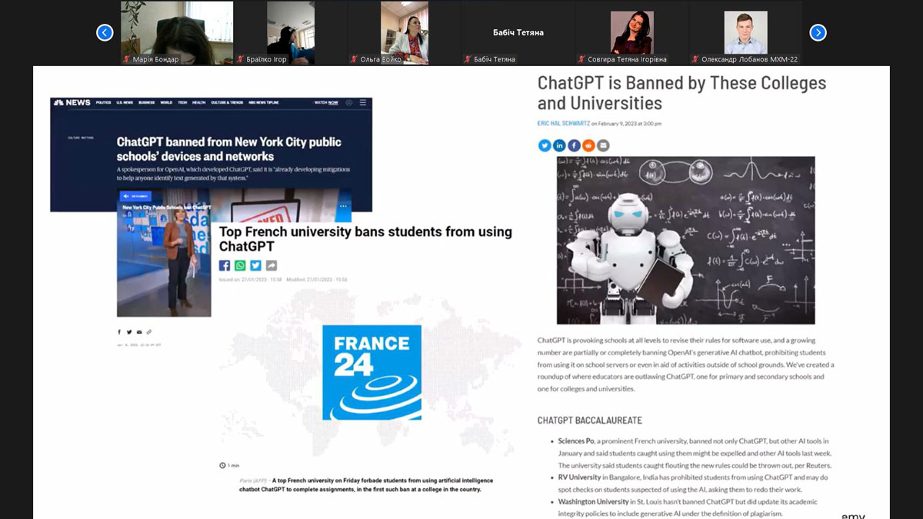Viewport: 923px width, 519px height.
Task: Click the right arrow for more participants
Action: pyautogui.click(x=818, y=32)
